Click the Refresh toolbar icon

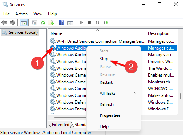43,22
